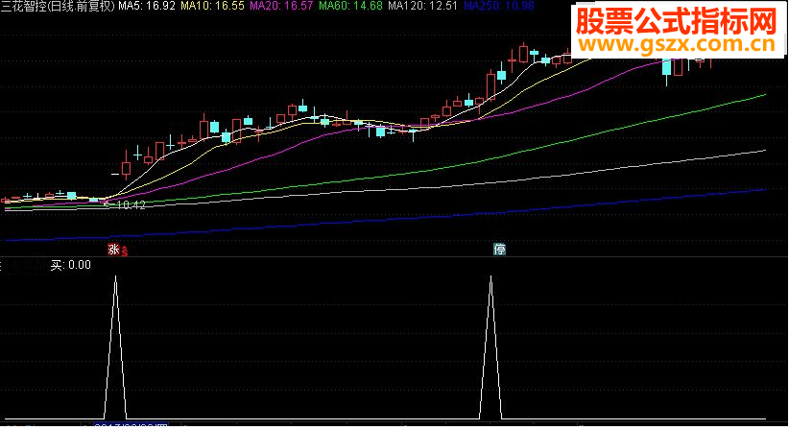
Task: Click the 买: 0.00 indicator value
Action: (x=70, y=265)
